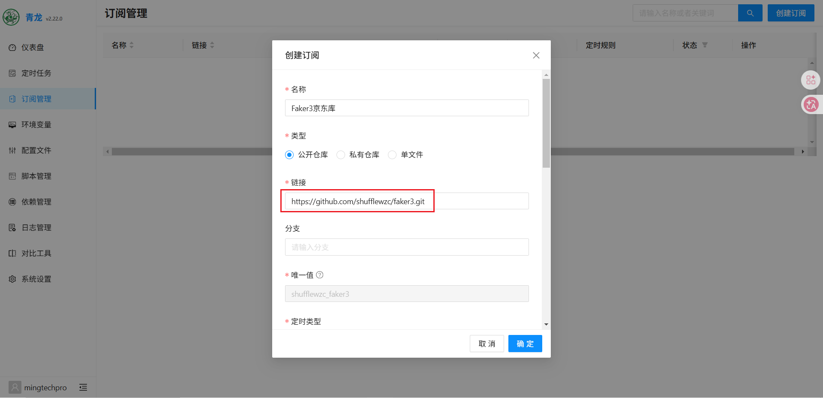
Task: Click the Qinglong dragon logo
Action: 11,17
